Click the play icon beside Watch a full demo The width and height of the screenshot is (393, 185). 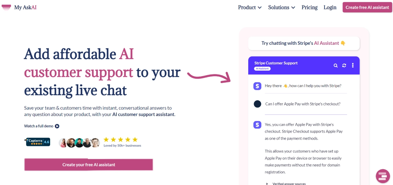coord(57,126)
